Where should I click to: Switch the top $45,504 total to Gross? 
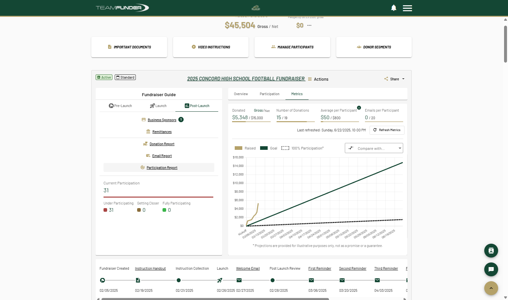click(262, 27)
